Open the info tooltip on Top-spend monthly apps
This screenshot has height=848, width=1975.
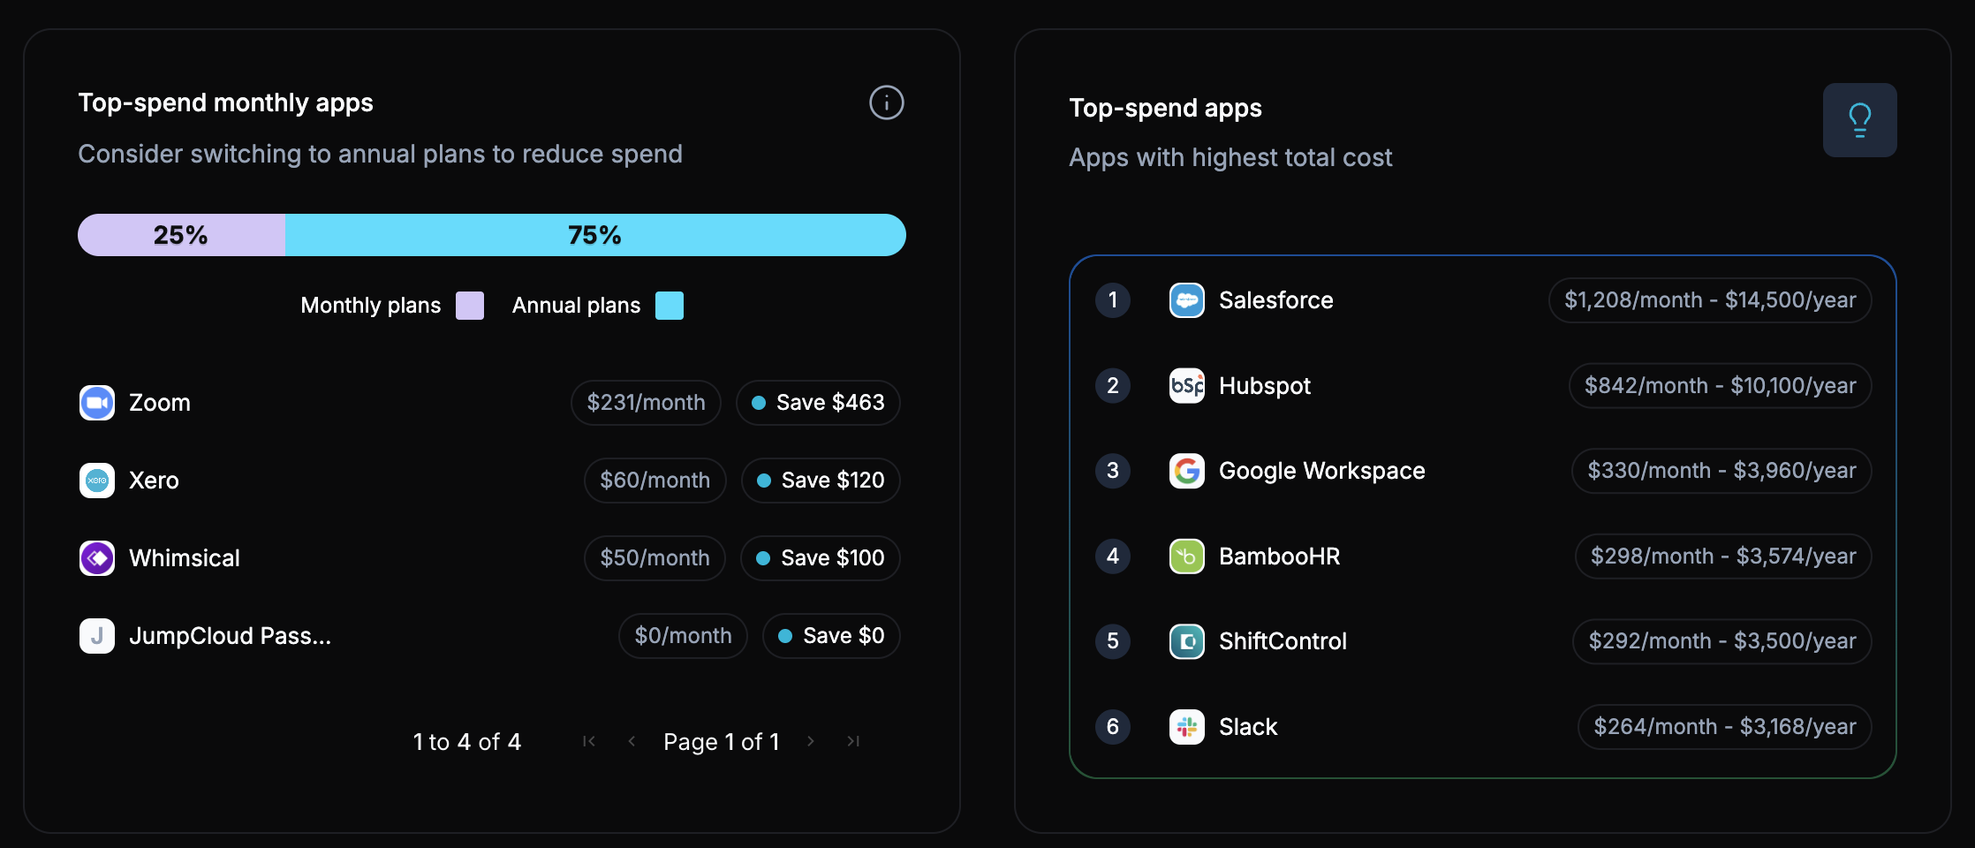click(x=886, y=102)
